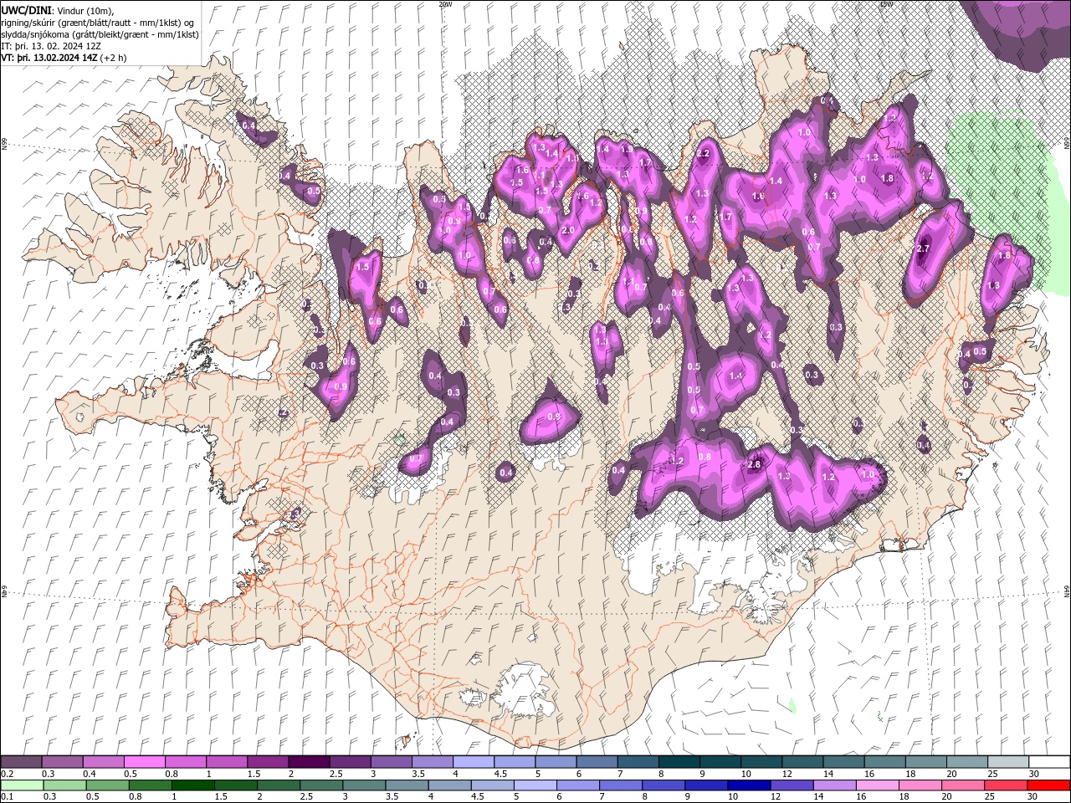Click the '30' label of the upper legend row
Image resolution: width=1071 pixels, height=803 pixels.
[x=1033, y=774]
